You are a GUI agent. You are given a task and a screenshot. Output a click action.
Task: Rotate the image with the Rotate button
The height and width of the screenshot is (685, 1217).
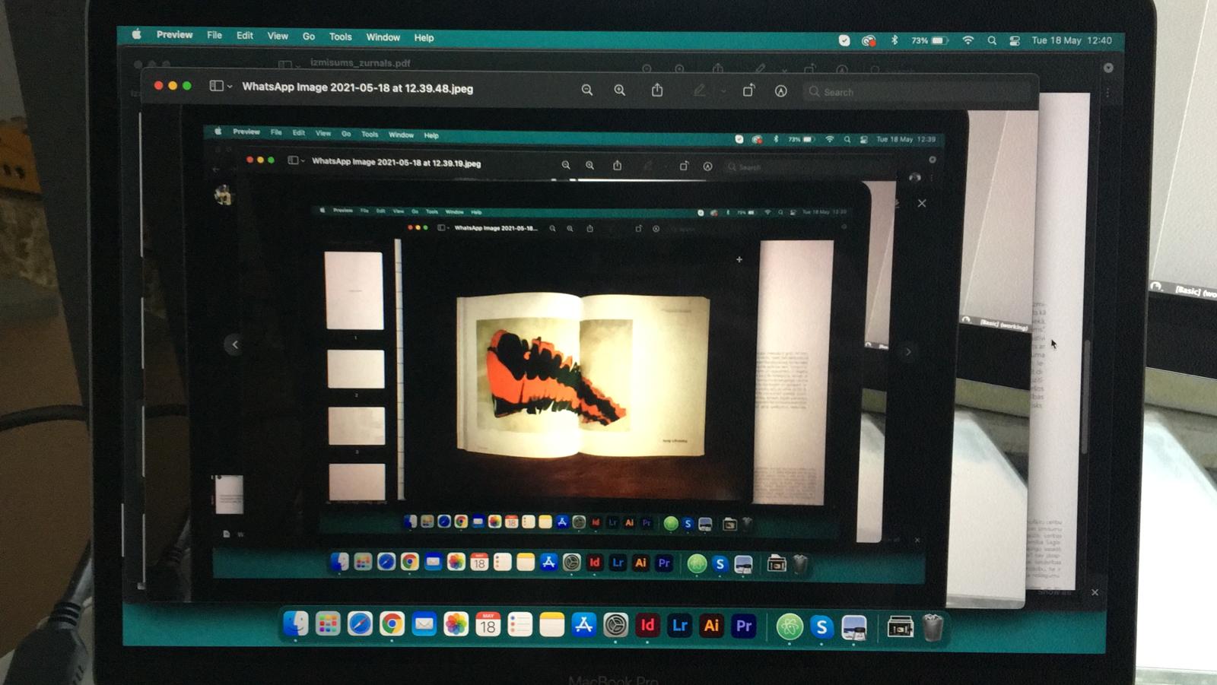click(x=748, y=90)
